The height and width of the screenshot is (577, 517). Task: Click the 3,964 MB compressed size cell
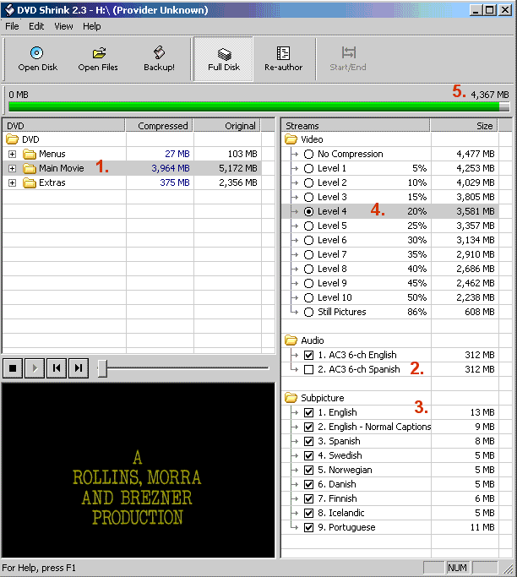point(171,168)
